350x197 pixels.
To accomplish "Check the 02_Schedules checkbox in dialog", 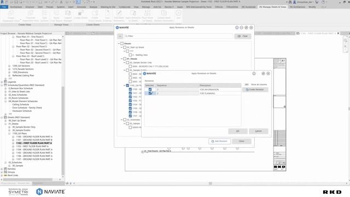I will [x=125, y=120].
